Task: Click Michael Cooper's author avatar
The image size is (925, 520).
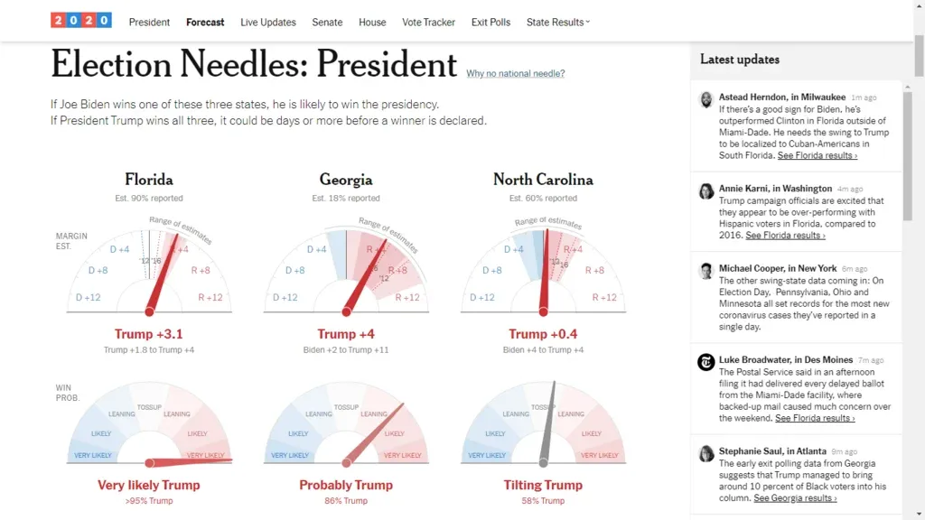Action: coord(706,271)
